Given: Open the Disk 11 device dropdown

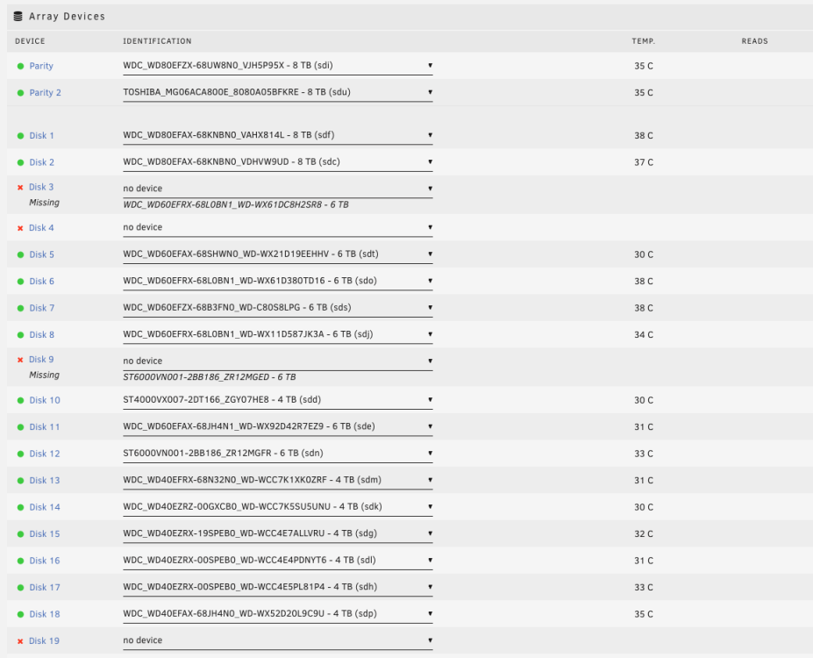Looking at the screenshot, I should (277, 426).
